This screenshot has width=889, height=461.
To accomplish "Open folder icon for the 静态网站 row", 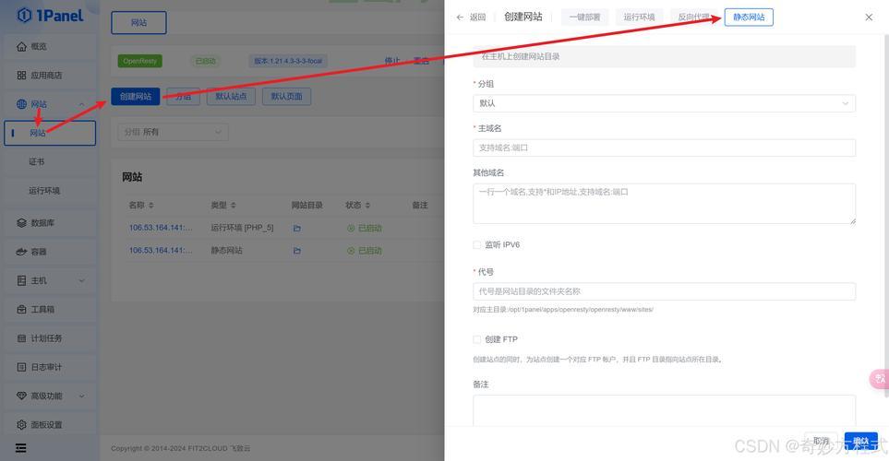I will click(x=297, y=251).
